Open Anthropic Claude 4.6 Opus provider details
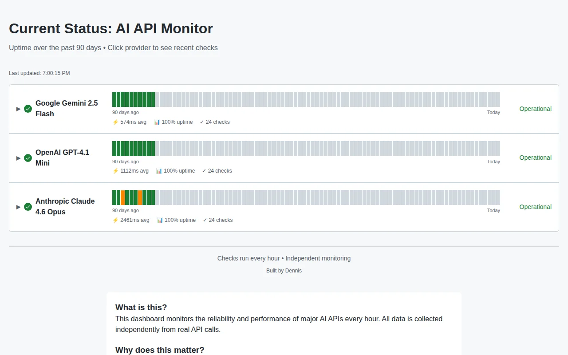568x355 pixels. 65,206
